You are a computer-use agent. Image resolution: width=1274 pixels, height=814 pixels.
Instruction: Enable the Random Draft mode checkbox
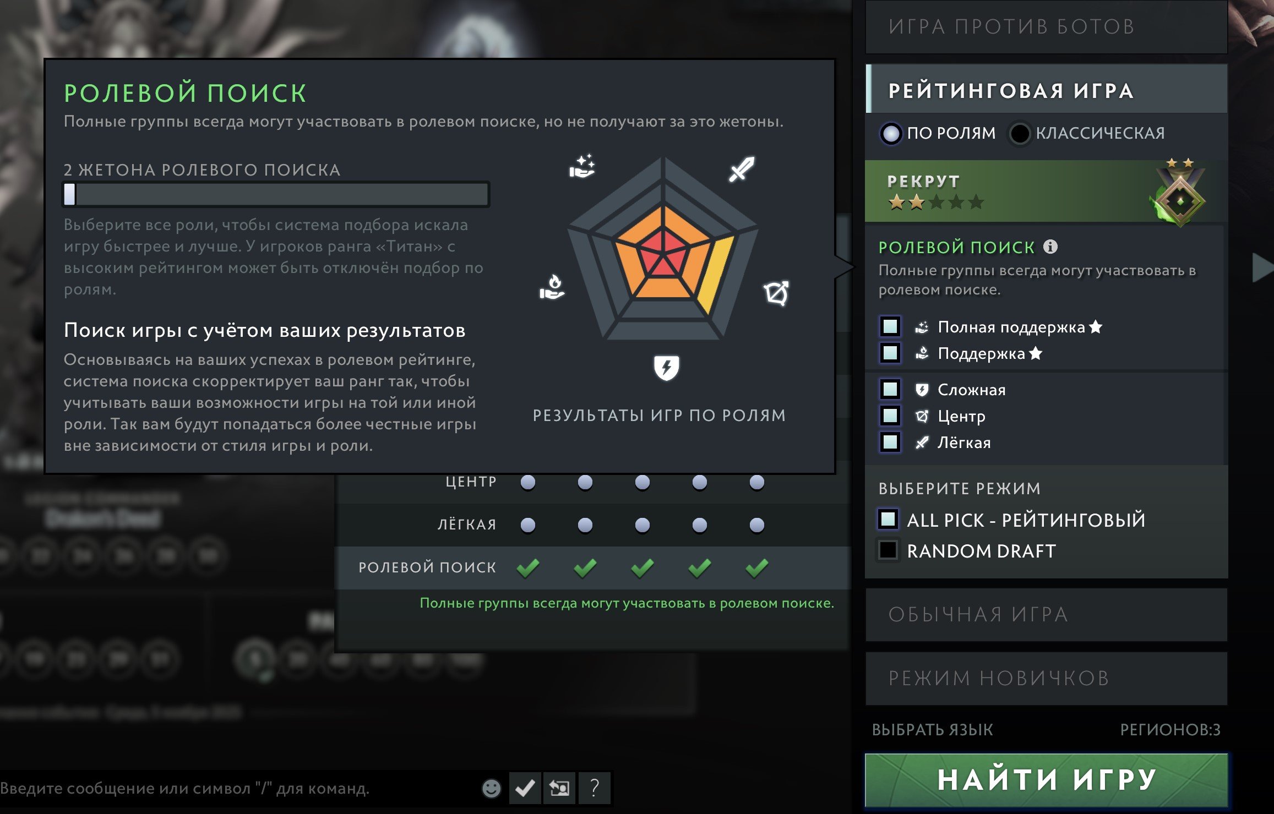[x=888, y=550]
